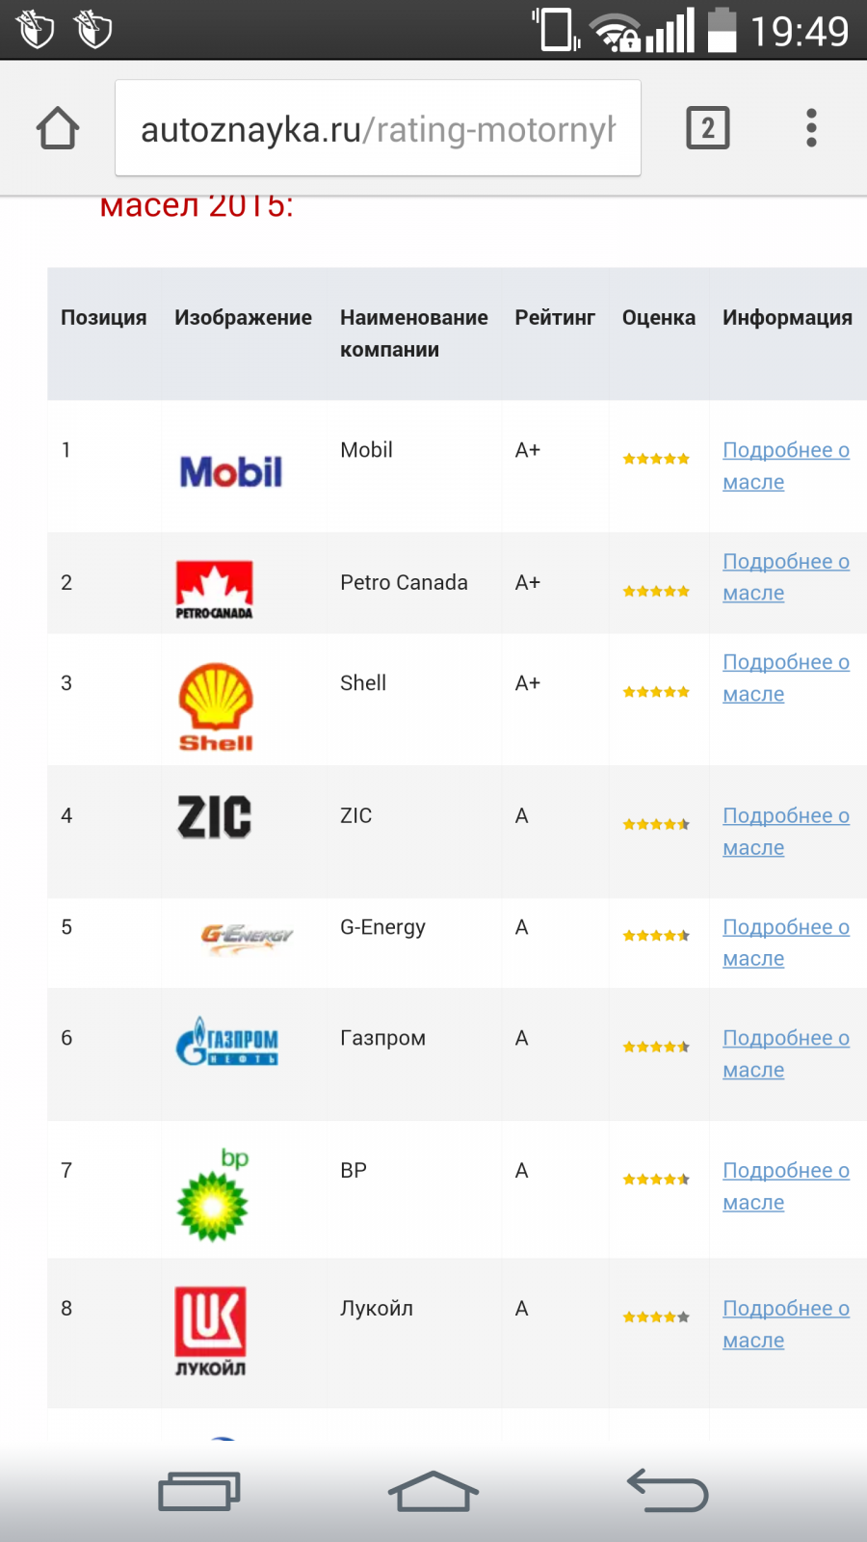Tap the "Рейтинг" column header

(555, 317)
